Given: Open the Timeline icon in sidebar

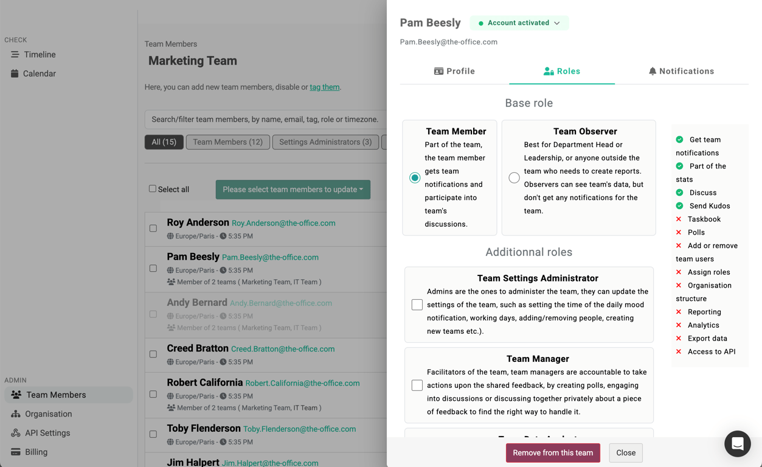Looking at the screenshot, I should point(15,55).
